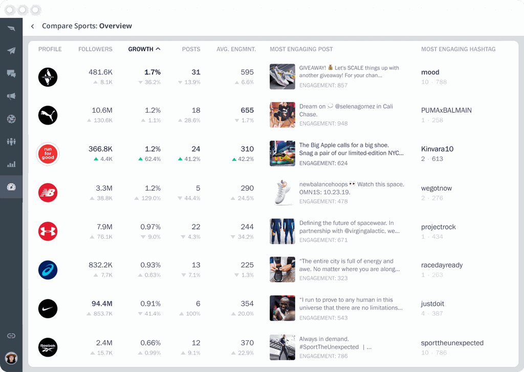Sort table by Followers column header
This screenshot has width=524, height=372.
pos(95,49)
